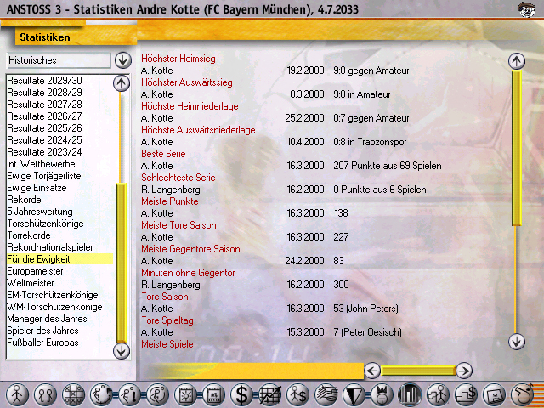Image resolution: width=544 pixels, height=408 pixels.
Task: Click the two-player figures icon
Action: (x=45, y=394)
